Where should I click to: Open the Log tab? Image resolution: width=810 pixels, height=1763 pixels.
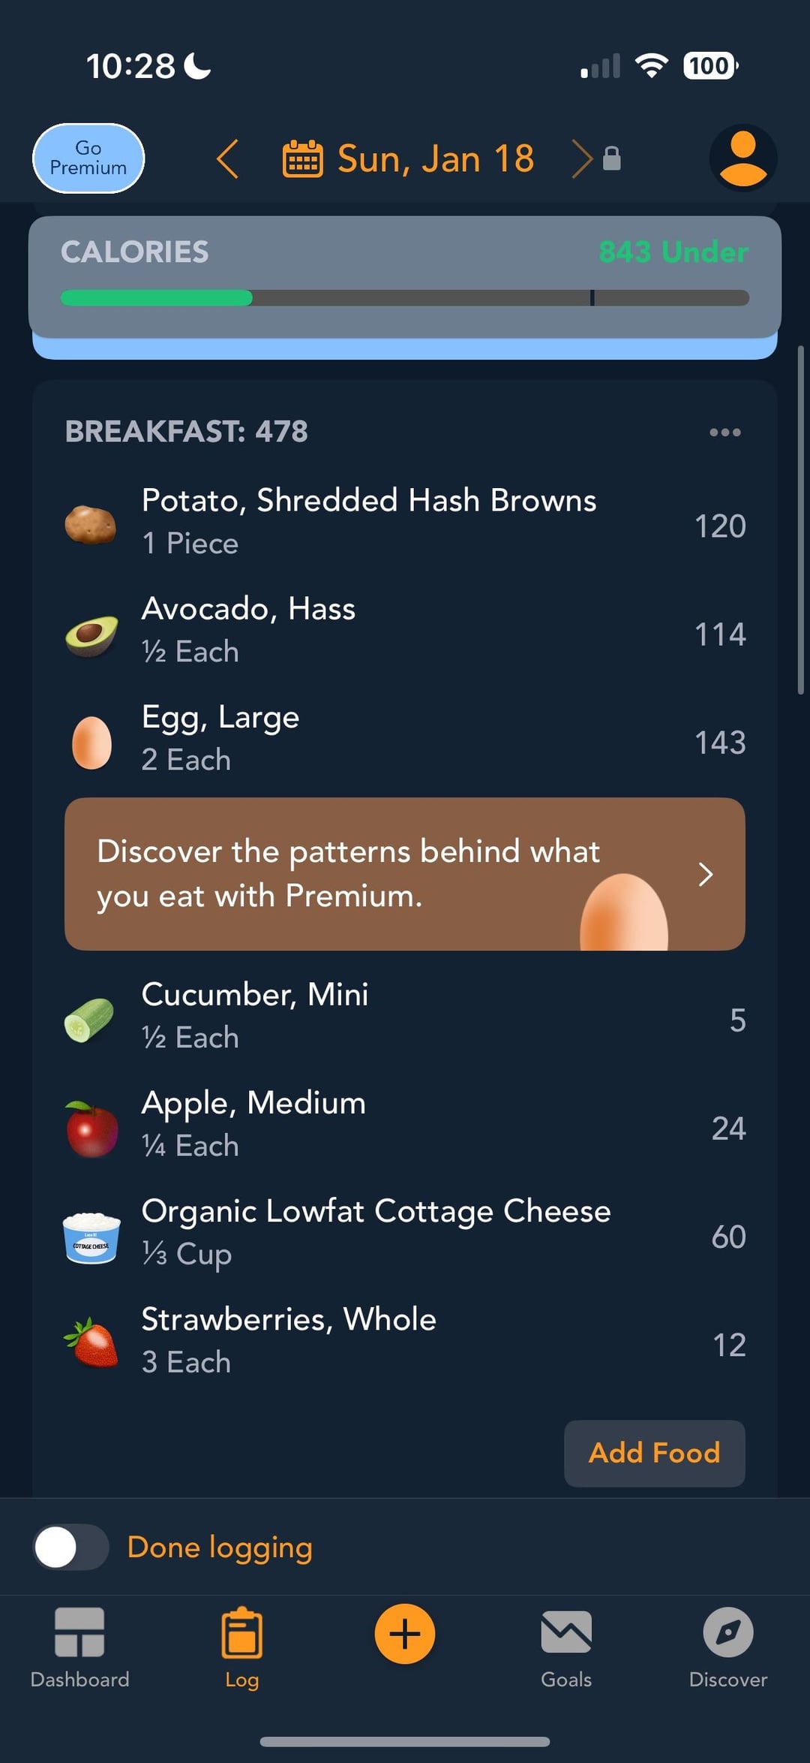pos(241,1647)
